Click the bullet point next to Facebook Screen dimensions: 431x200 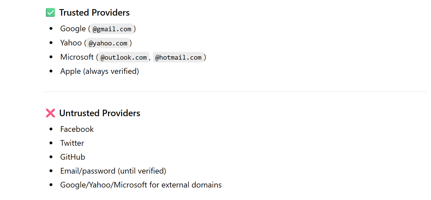51,129
